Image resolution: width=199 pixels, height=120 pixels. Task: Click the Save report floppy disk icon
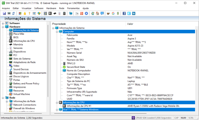coord(4,13)
